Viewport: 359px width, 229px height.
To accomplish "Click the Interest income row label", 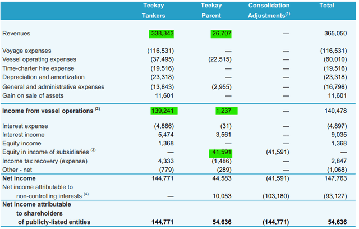I will 24,135.
